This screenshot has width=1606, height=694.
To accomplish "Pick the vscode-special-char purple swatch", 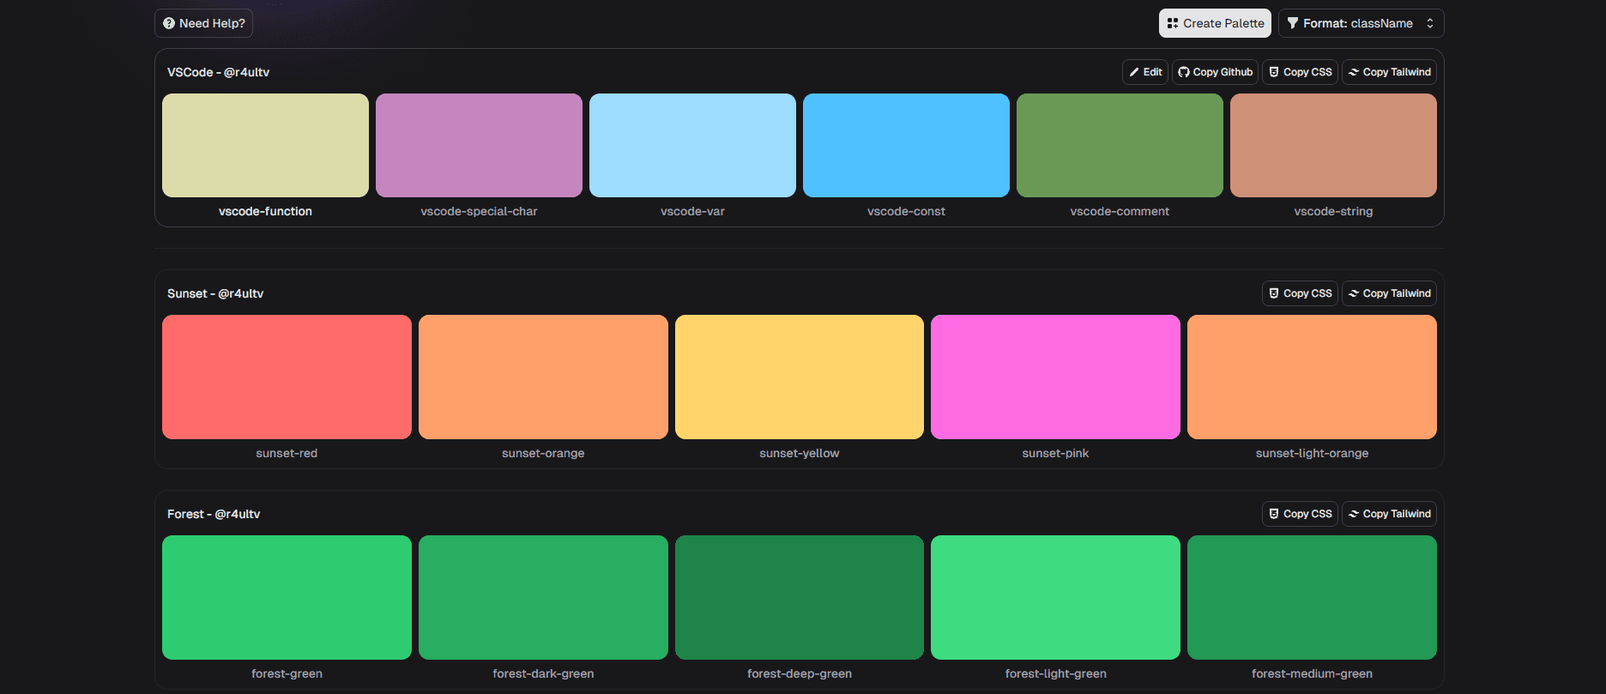I will [x=479, y=145].
